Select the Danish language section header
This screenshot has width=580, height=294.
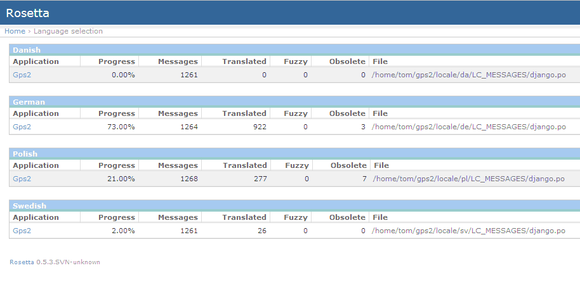(x=26, y=50)
